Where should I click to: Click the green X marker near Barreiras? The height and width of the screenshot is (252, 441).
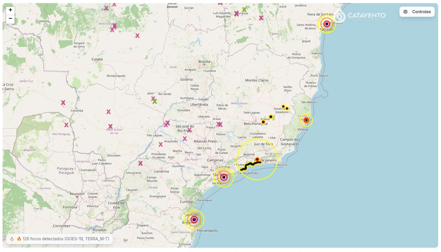click(244, 9)
